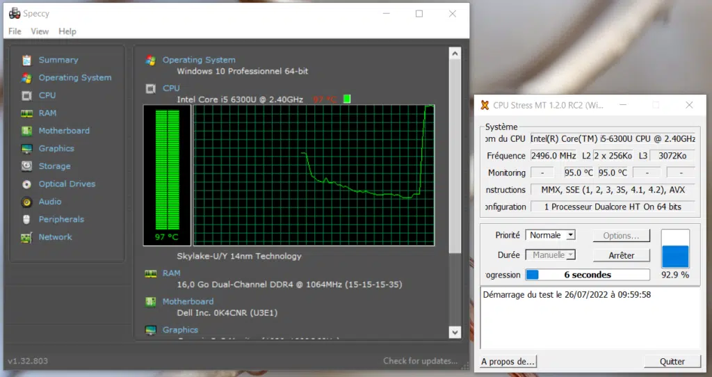712x377 pixels.
Task: Click the Skylake-U/Y 14nm Technology text
Action: coord(239,256)
